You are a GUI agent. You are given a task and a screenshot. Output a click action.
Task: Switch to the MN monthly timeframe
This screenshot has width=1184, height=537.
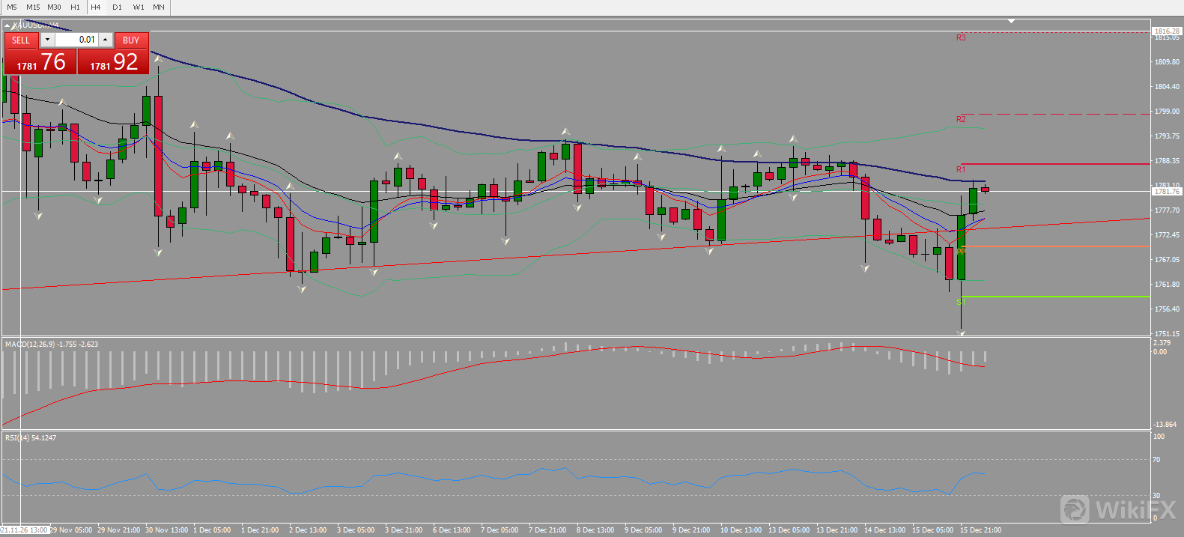(159, 7)
